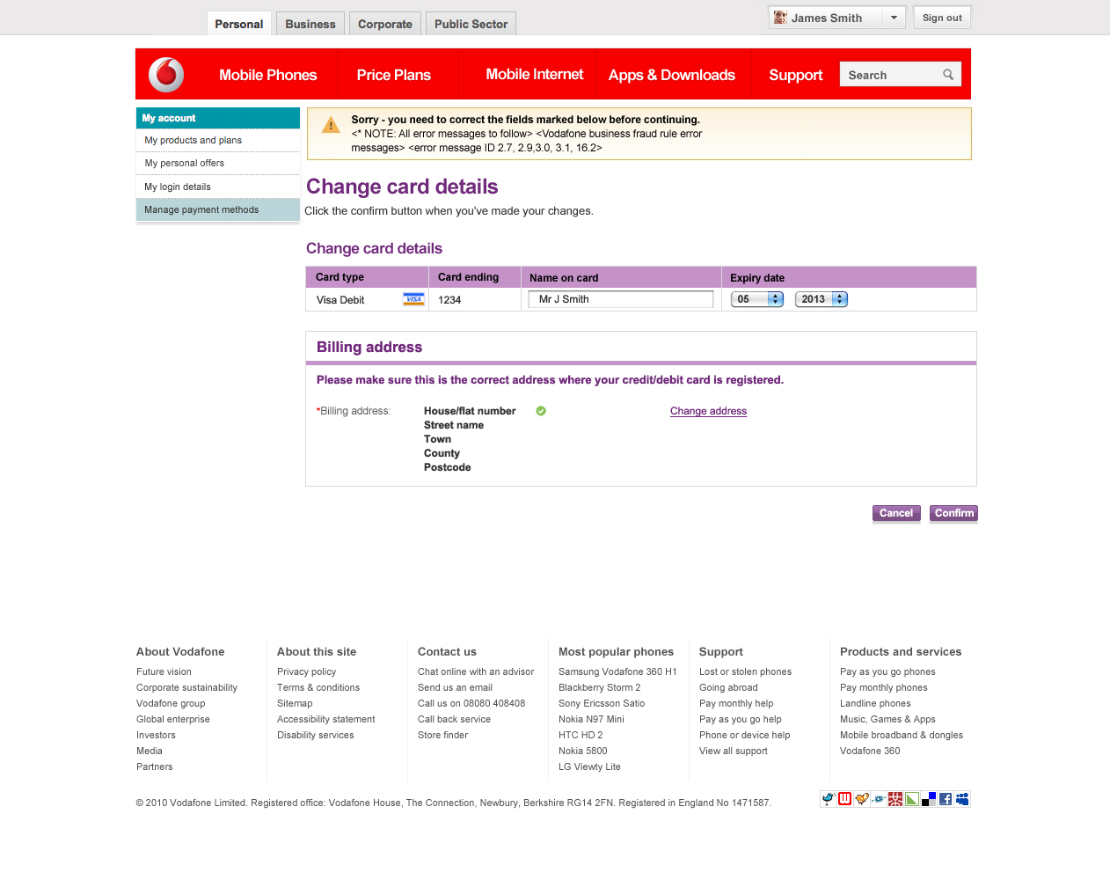This screenshot has height=880, width=1110.
Task: Click the Vodafone logo icon
Action: click(x=166, y=75)
